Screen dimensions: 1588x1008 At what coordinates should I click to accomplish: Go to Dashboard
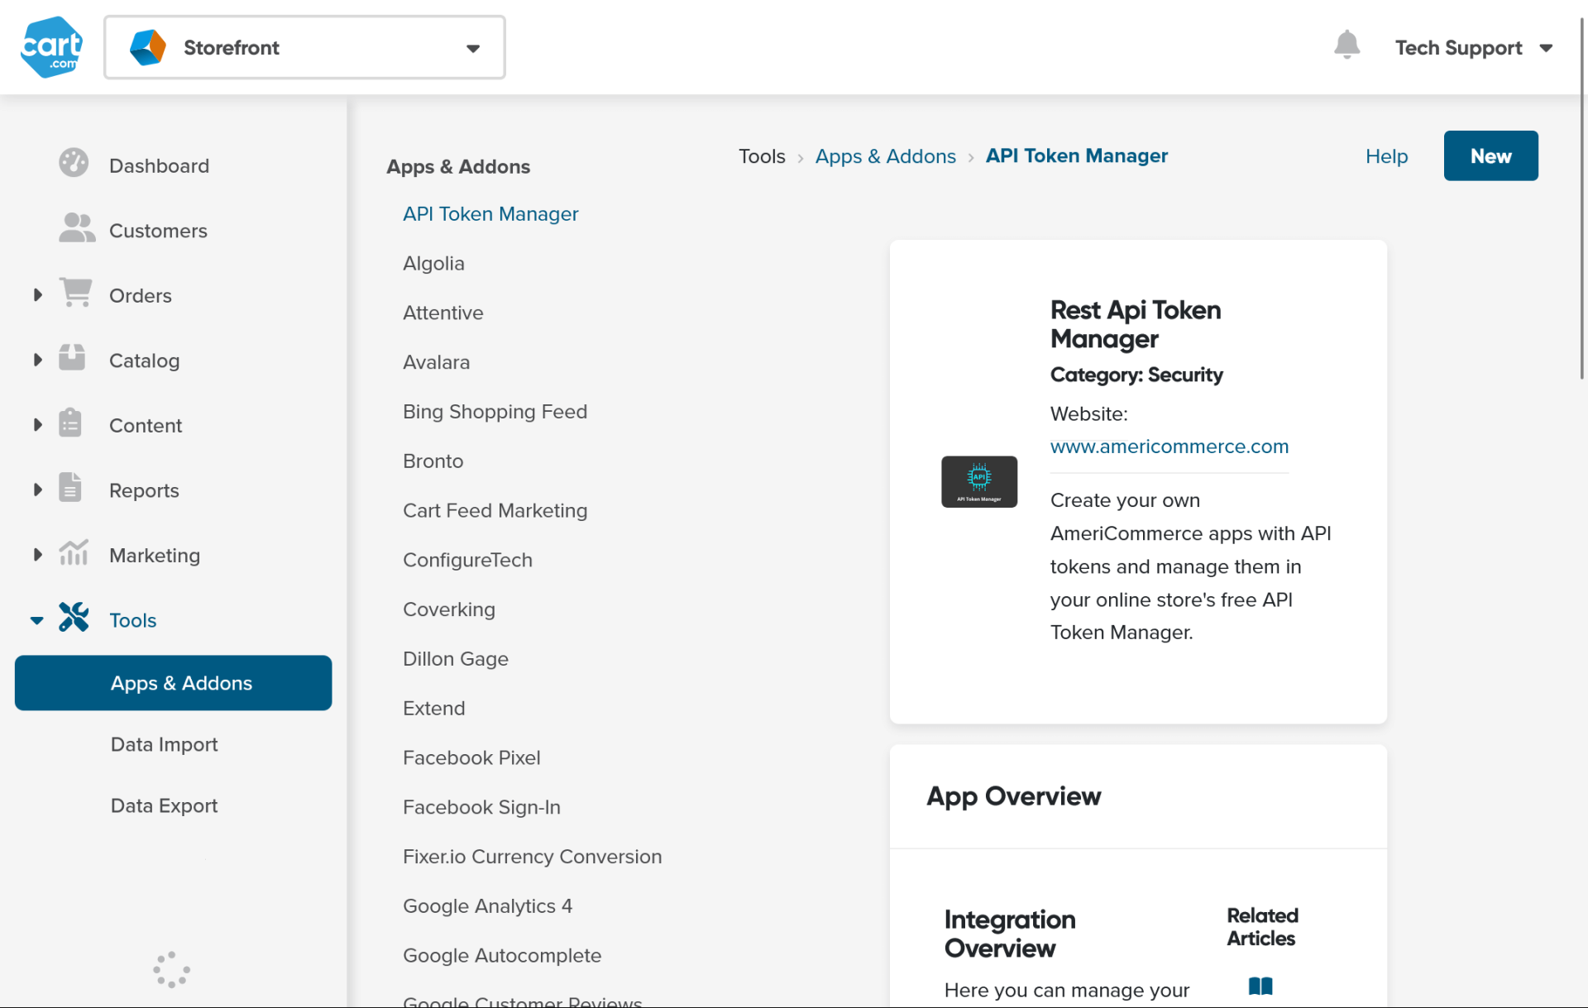159,165
